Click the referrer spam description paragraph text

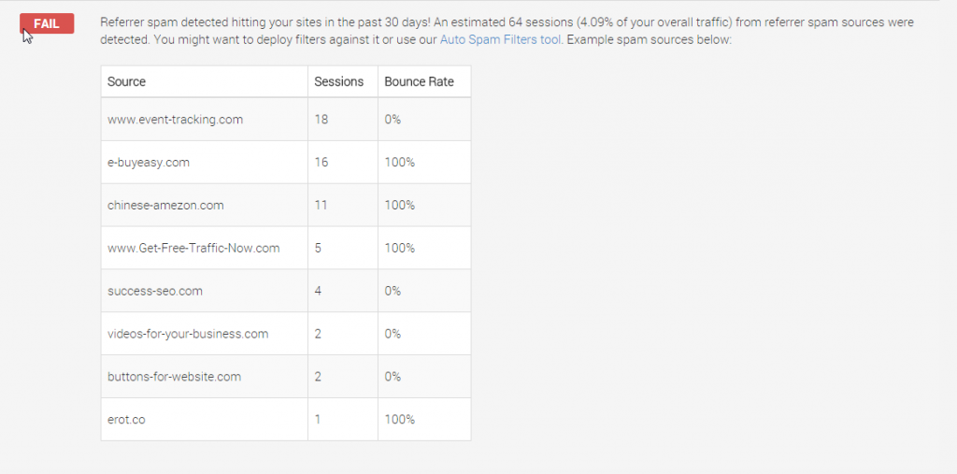[507, 32]
